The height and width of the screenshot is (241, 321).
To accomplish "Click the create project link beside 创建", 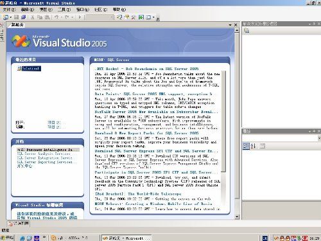I will pyautogui.click(x=56, y=127).
